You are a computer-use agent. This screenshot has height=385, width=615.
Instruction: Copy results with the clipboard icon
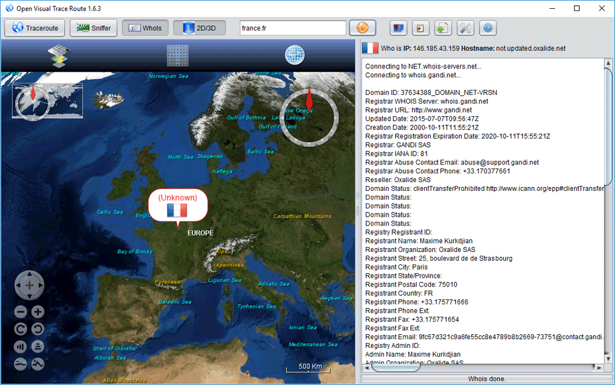[x=420, y=28]
